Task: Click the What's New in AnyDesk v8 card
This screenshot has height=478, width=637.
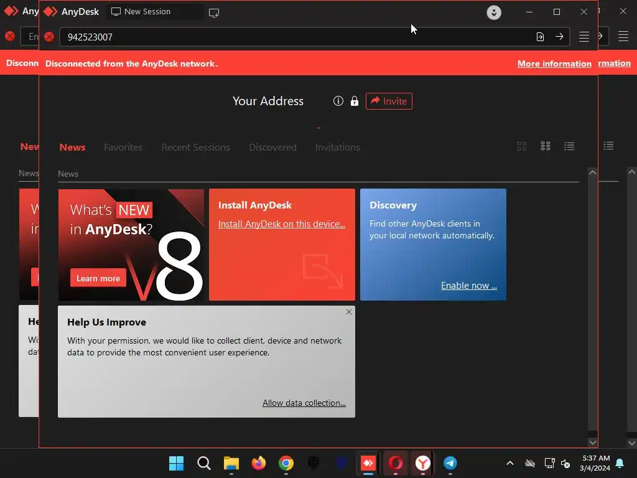Action: (131, 245)
